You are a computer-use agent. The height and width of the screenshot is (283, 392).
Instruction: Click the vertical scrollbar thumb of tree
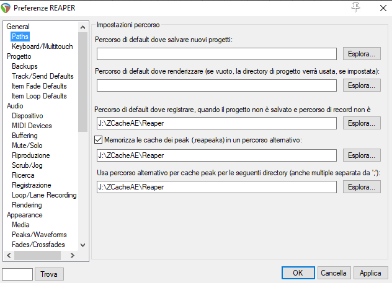click(x=82, y=82)
